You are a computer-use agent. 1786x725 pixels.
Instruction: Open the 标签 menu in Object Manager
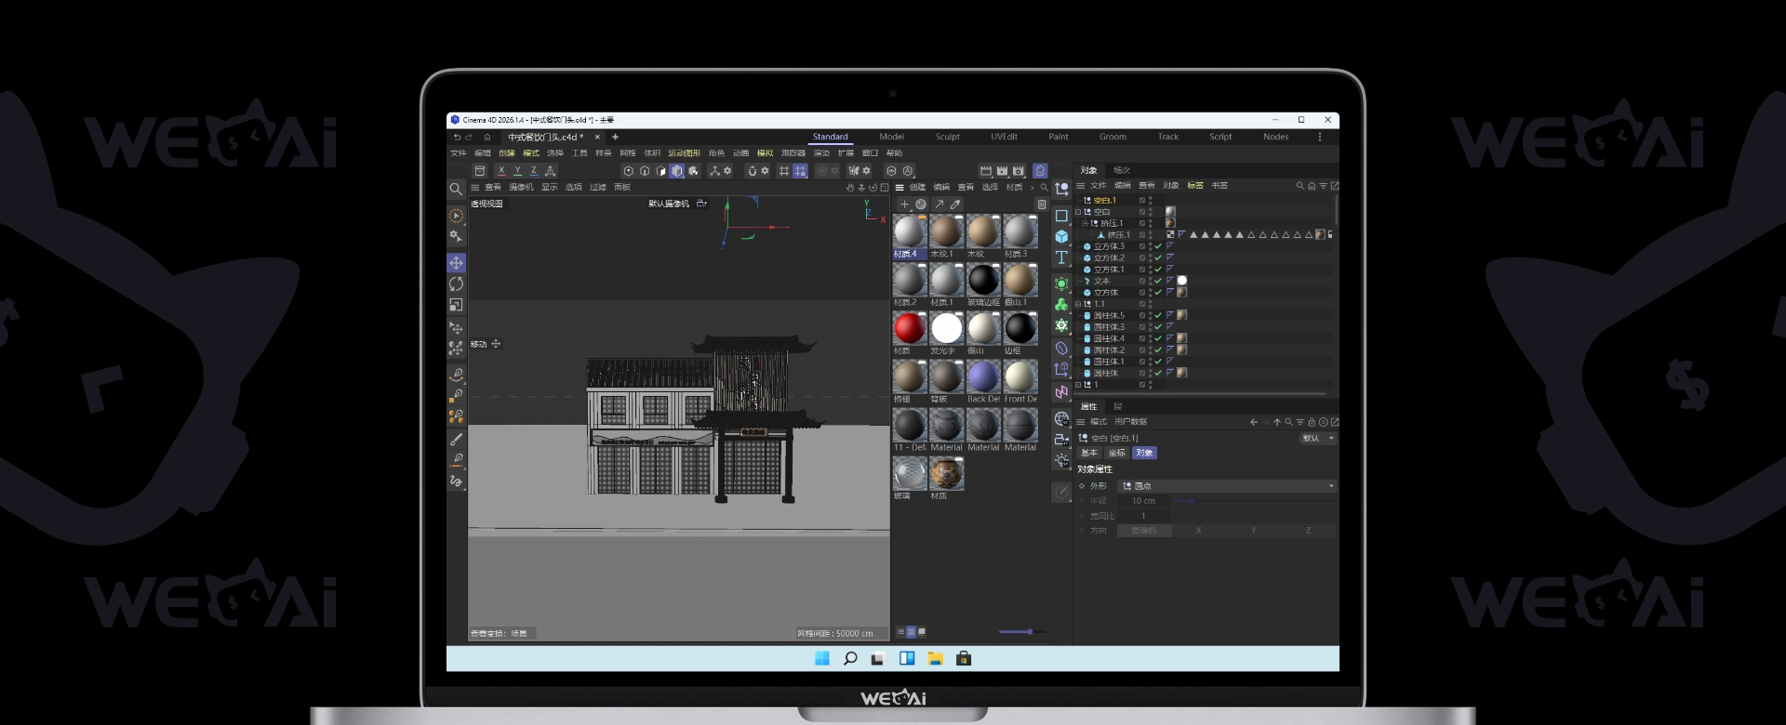(x=1195, y=186)
